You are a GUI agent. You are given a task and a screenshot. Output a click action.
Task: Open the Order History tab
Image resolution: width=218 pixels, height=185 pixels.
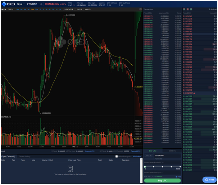[x=24, y=157]
